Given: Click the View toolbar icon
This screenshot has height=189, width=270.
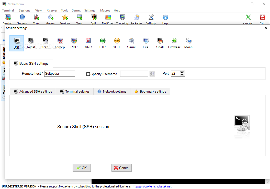Looking at the screenshot, I should [79, 19].
